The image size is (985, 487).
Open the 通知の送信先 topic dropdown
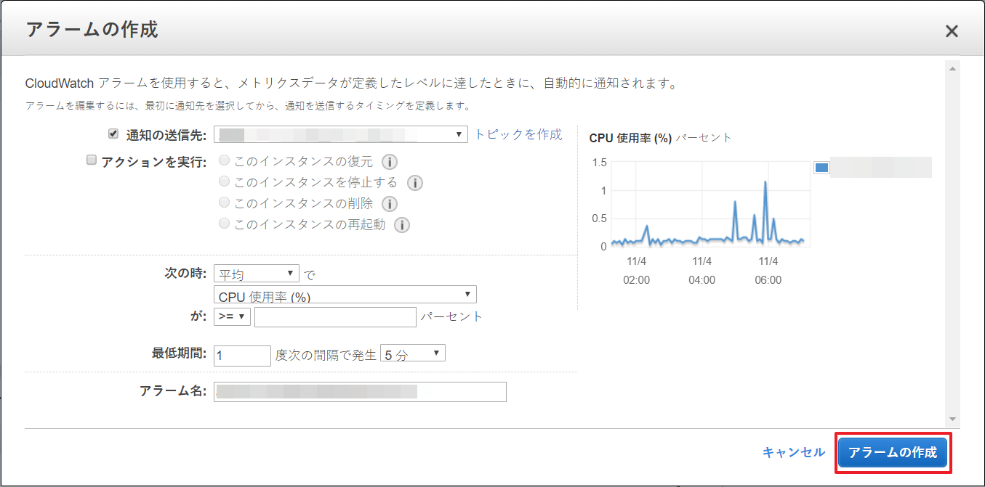pyautogui.click(x=341, y=134)
